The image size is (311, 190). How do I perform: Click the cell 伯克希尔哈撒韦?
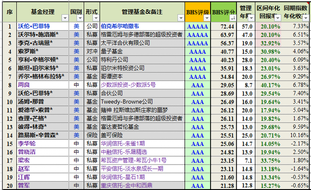point(142,26)
